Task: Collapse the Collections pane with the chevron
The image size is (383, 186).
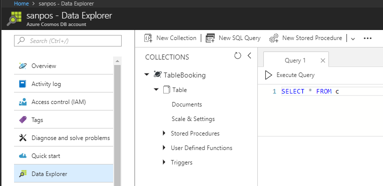Action: pos(249,55)
